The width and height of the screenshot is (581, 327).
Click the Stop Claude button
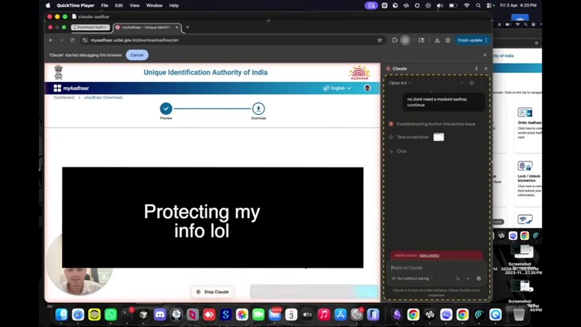(x=212, y=292)
